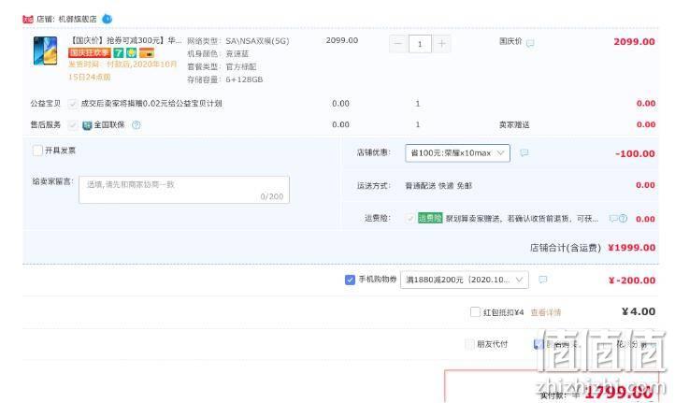The image size is (675, 403).
Task: Expand the 满1880减200元 coupon dropdown
Action: (464, 280)
